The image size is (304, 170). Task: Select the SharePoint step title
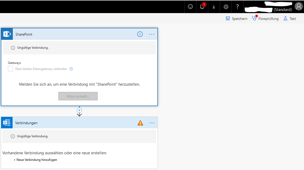tap(24, 34)
